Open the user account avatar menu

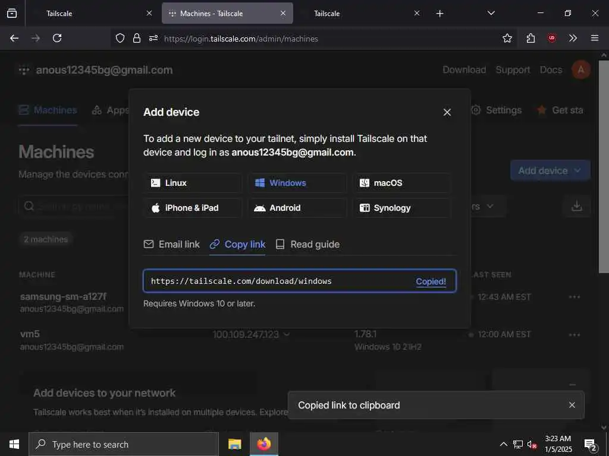point(581,70)
